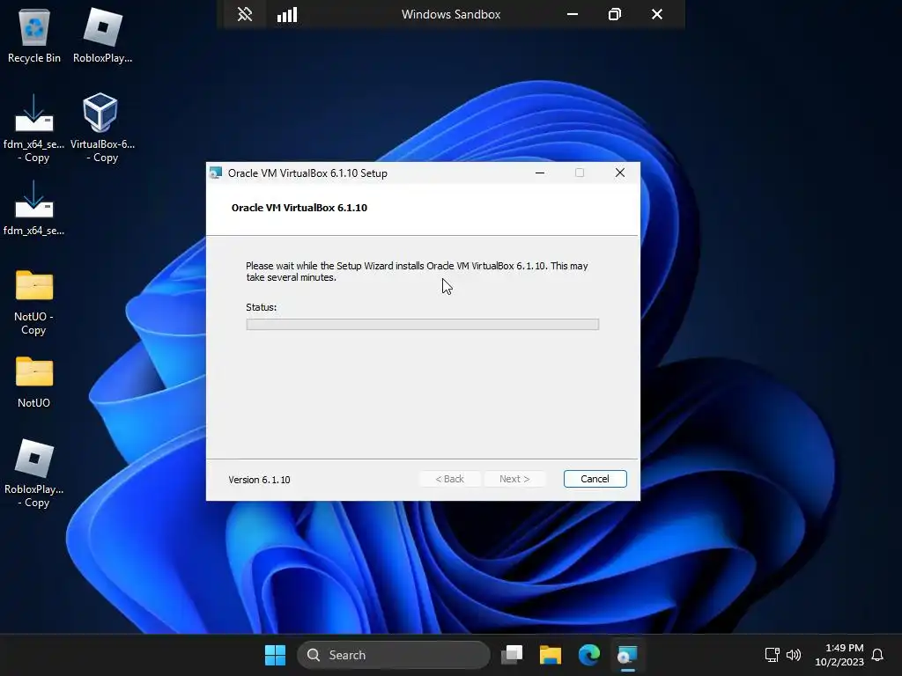Select the NotUO folder icon

(34, 382)
